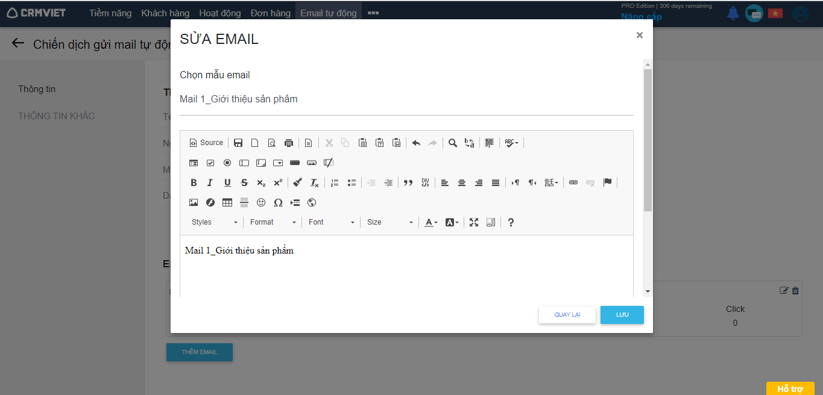Open the Styles dropdown
Image resolution: width=823 pixels, height=395 pixels.
coord(214,222)
